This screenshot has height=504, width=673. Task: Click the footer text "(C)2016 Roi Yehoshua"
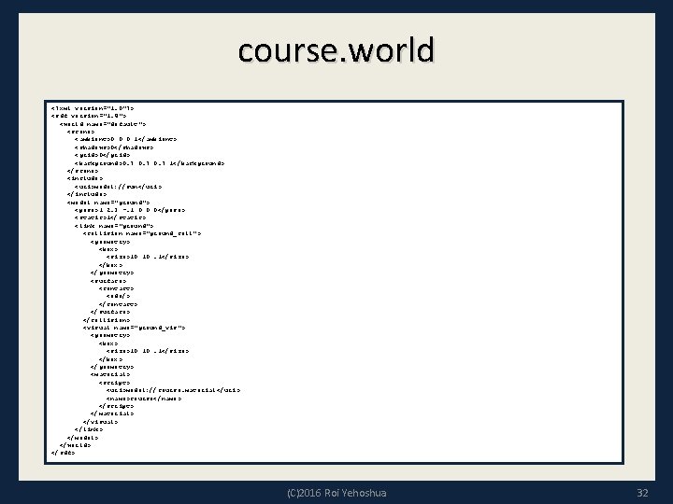click(x=336, y=493)
